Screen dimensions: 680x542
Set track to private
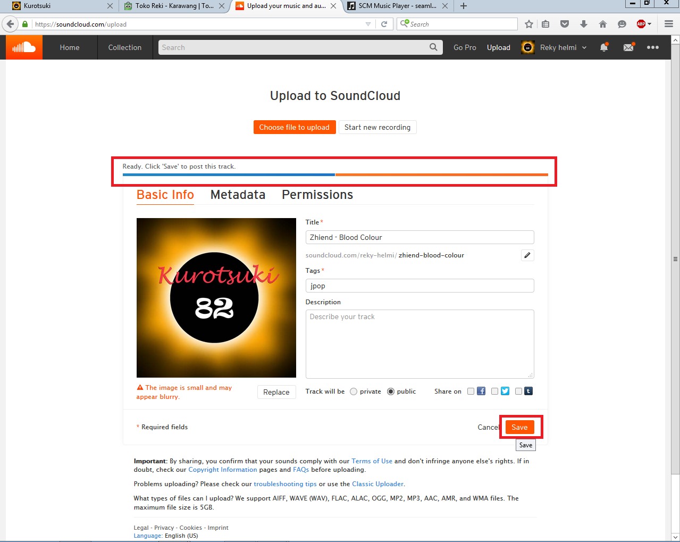(x=354, y=391)
